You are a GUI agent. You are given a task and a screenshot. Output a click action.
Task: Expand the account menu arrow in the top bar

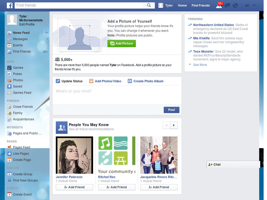(254, 6)
